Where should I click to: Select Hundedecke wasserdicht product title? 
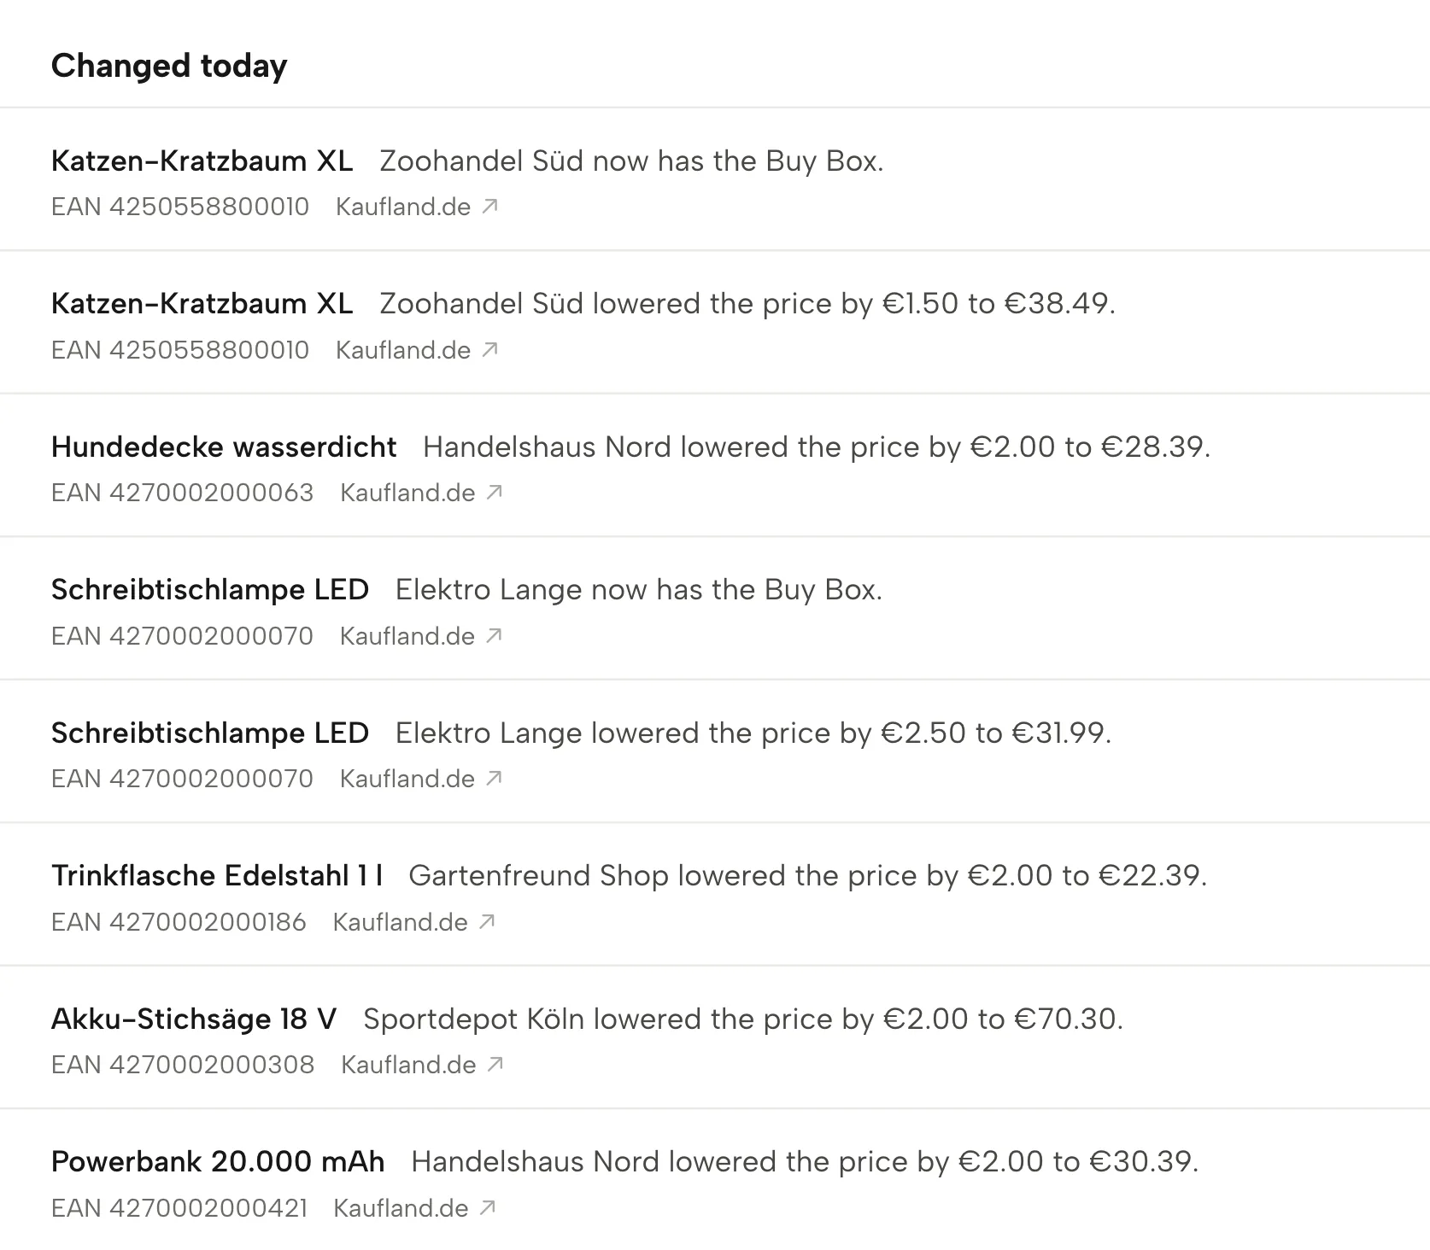(x=224, y=447)
